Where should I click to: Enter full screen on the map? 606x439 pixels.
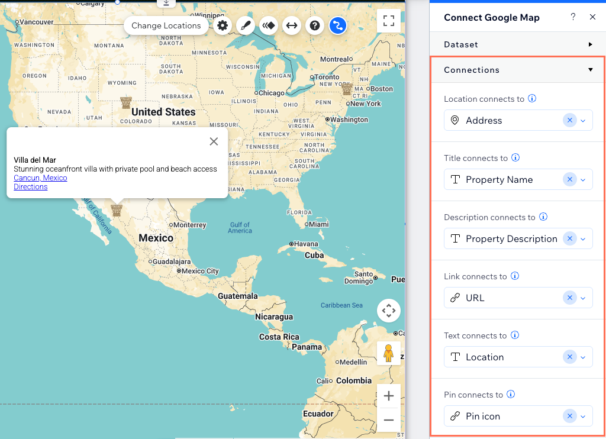(389, 20)
